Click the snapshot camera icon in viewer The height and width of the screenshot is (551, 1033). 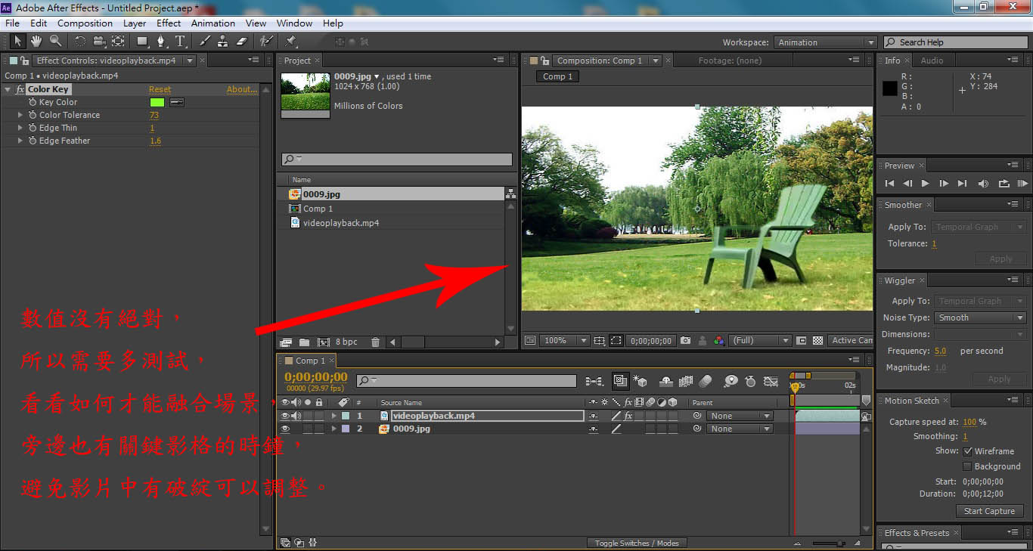click(x=685, y=341)
